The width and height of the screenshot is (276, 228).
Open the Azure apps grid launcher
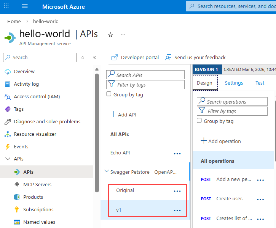[6, 6]
